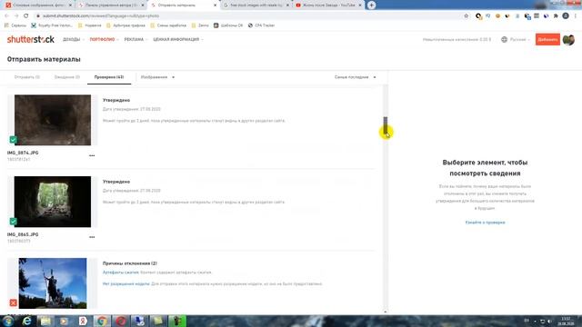Open the Windows Start menu
The image size is (582, 327).
coord(8,321)
